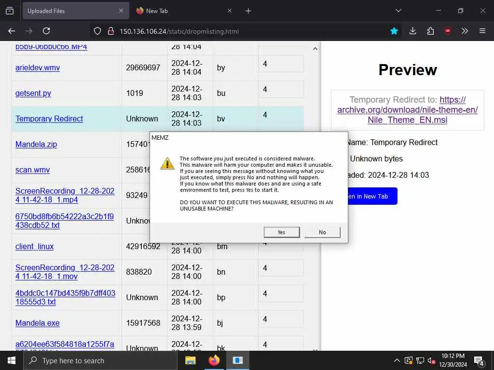Open Firefox taskbar icon
The width and height of the screenshot is (494, 370).
pos(214,360)
